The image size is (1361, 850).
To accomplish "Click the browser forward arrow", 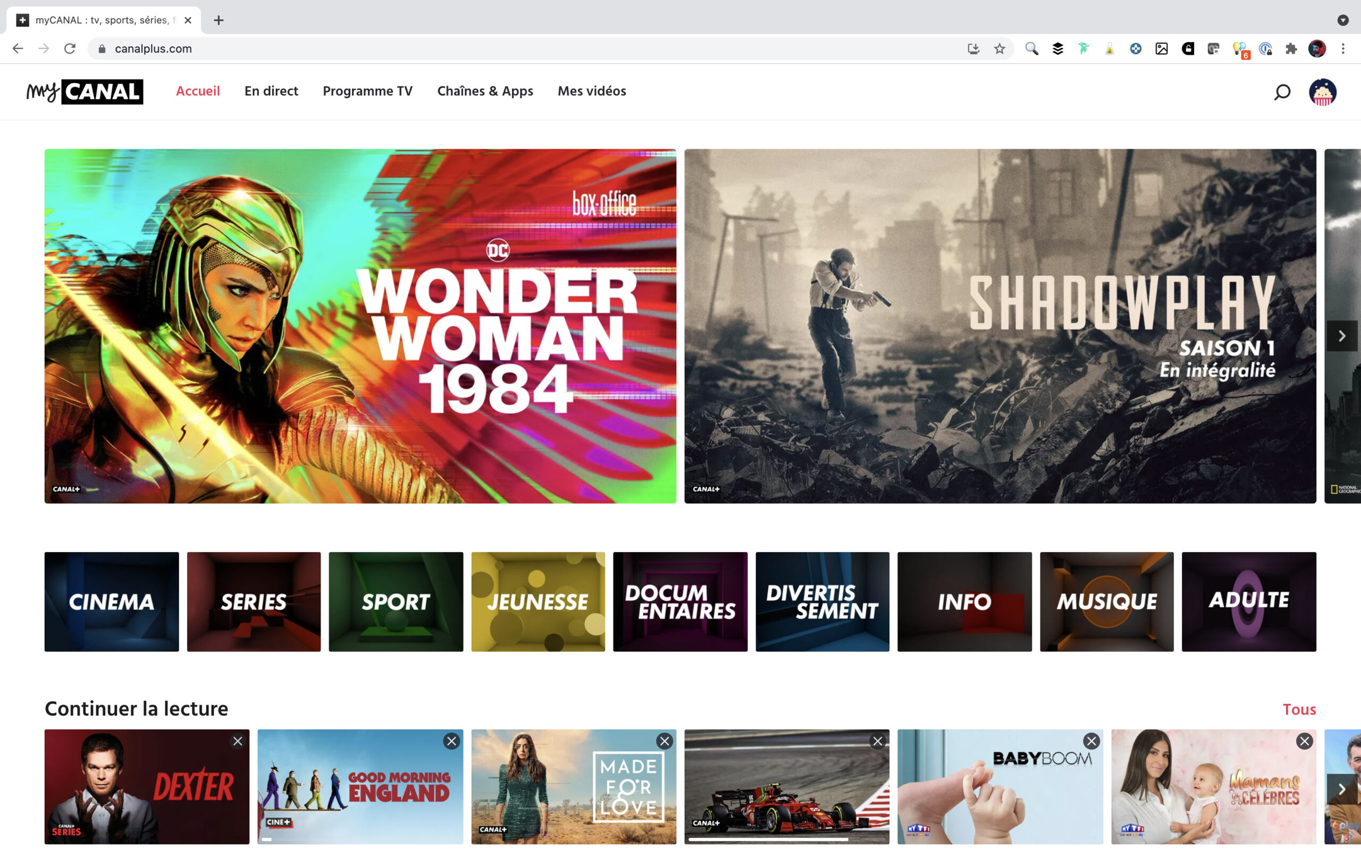I will [43, 49].
